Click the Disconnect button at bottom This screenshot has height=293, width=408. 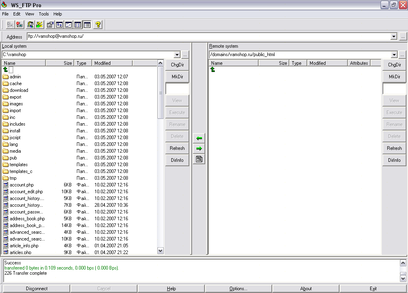pos(37,289)
